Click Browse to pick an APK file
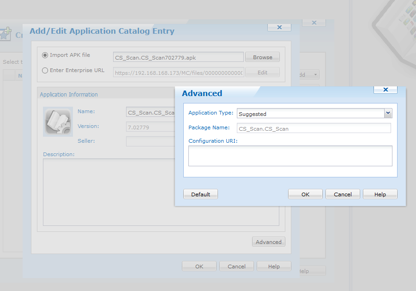The width and height of the screenshot is (416, 291). 262,57
